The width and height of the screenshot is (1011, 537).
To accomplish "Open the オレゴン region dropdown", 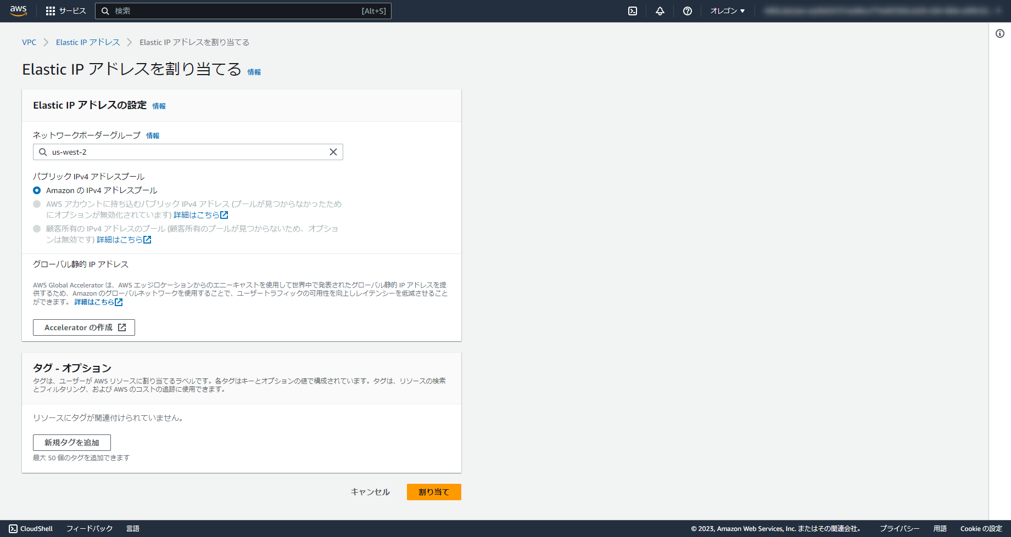I will coord(727,10).
